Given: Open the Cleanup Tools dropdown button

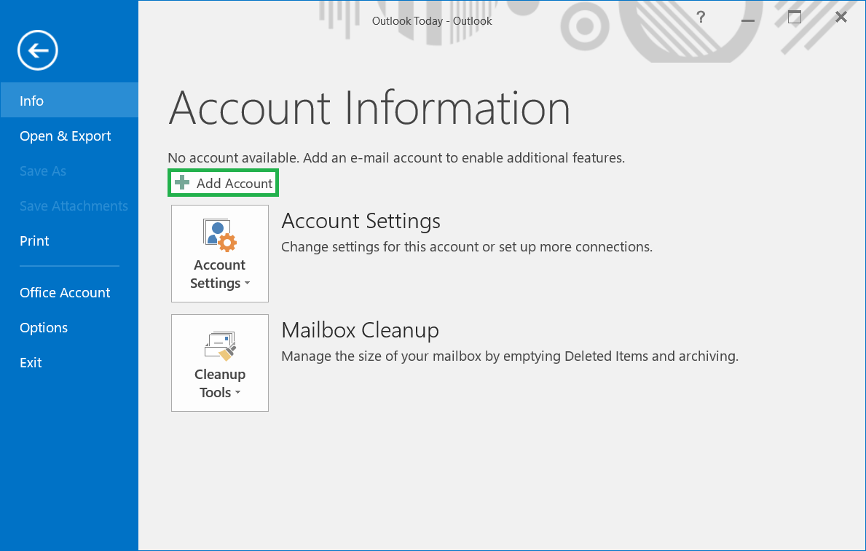Looking at the screenshot, I should [220, 363].
